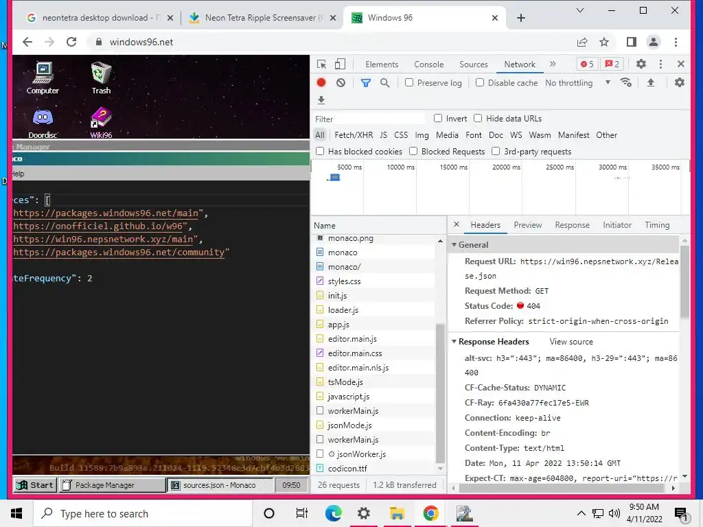Activate DevTools inspect element picker
The height and width of the screenshot is (527, 703).
(321, 64)
